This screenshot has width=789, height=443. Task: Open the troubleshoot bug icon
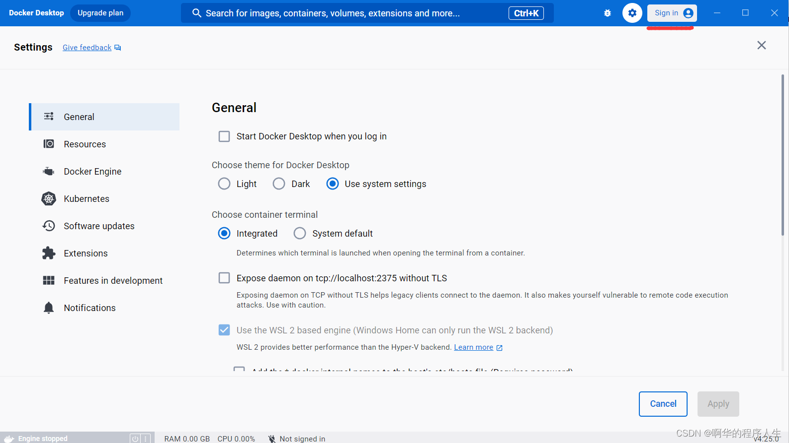[608, 13]
